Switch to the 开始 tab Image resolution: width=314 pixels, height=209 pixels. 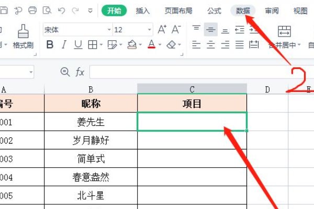(x=114, y=10)
